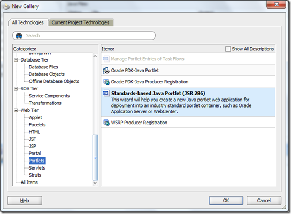Select the Database Files category
The image size is (291, 214).
[43, 67]
